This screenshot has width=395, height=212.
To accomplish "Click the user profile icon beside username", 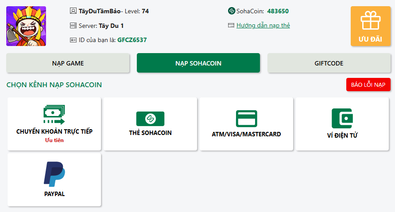I will [x=74, y=11].
